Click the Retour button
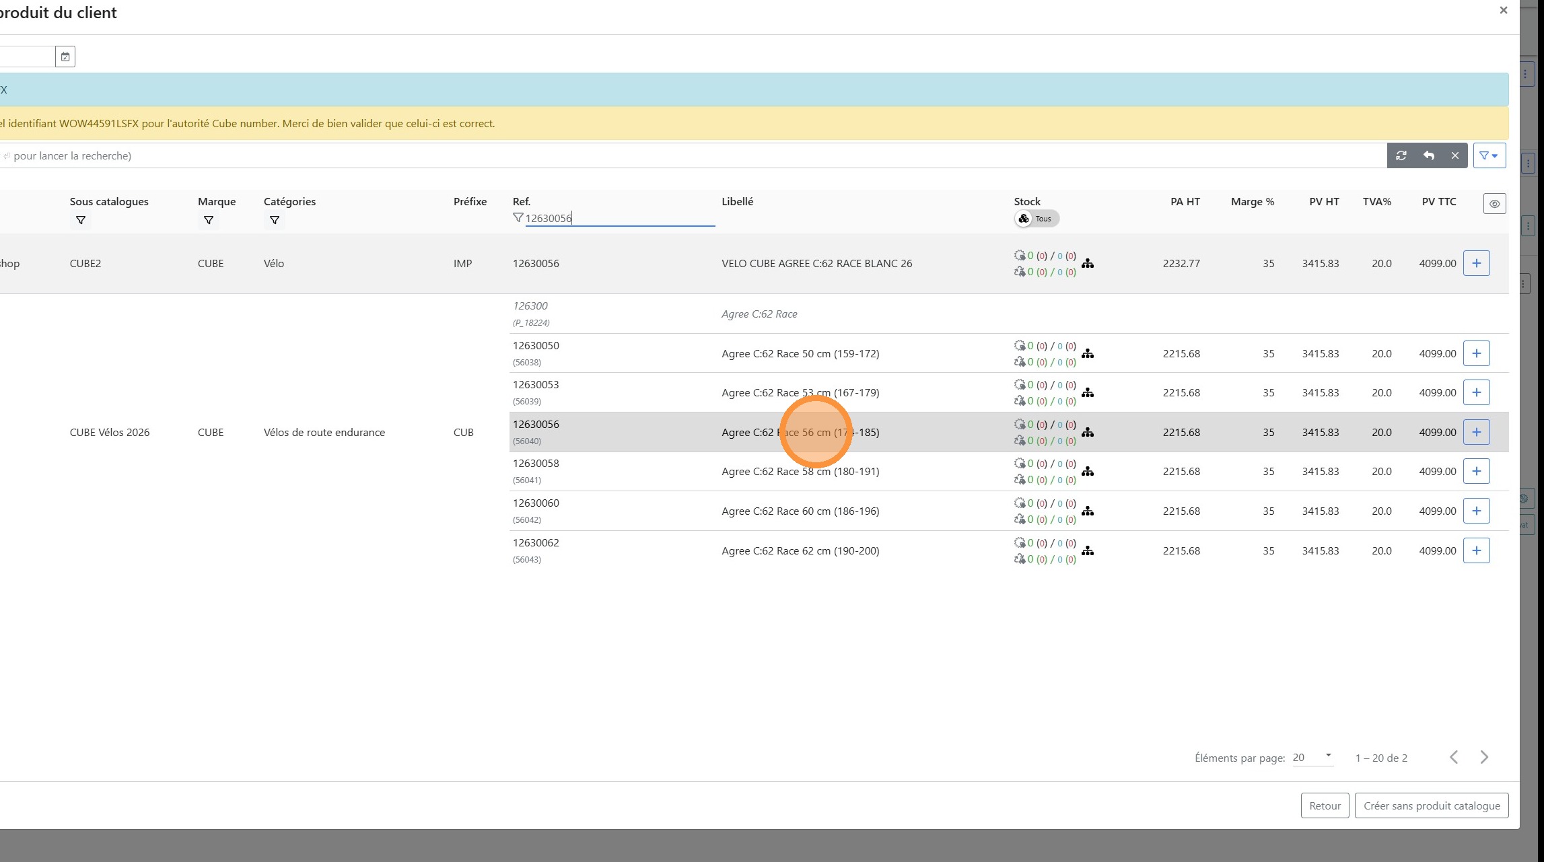This screenshot has width=1544, height=862. pos(1324,805)
